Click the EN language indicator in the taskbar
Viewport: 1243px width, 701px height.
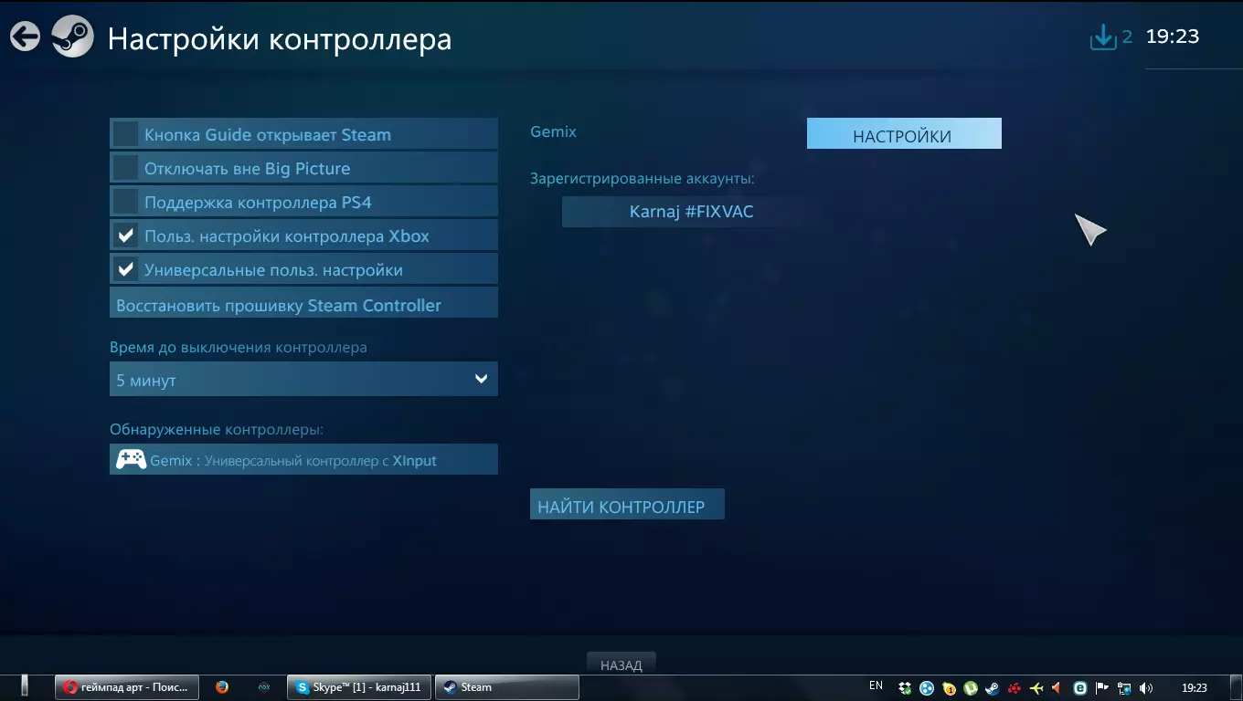point(876,685)
